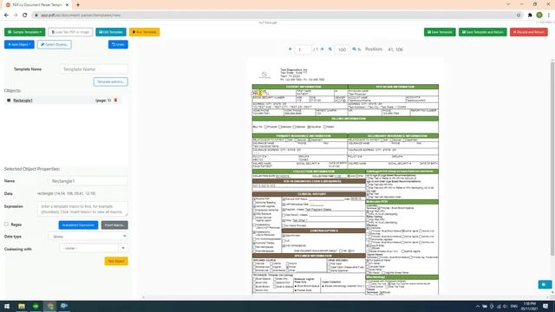Click the Chrome icon in the taskbar
The width and height of the screenshot is (555, 312).
point(50,306)
